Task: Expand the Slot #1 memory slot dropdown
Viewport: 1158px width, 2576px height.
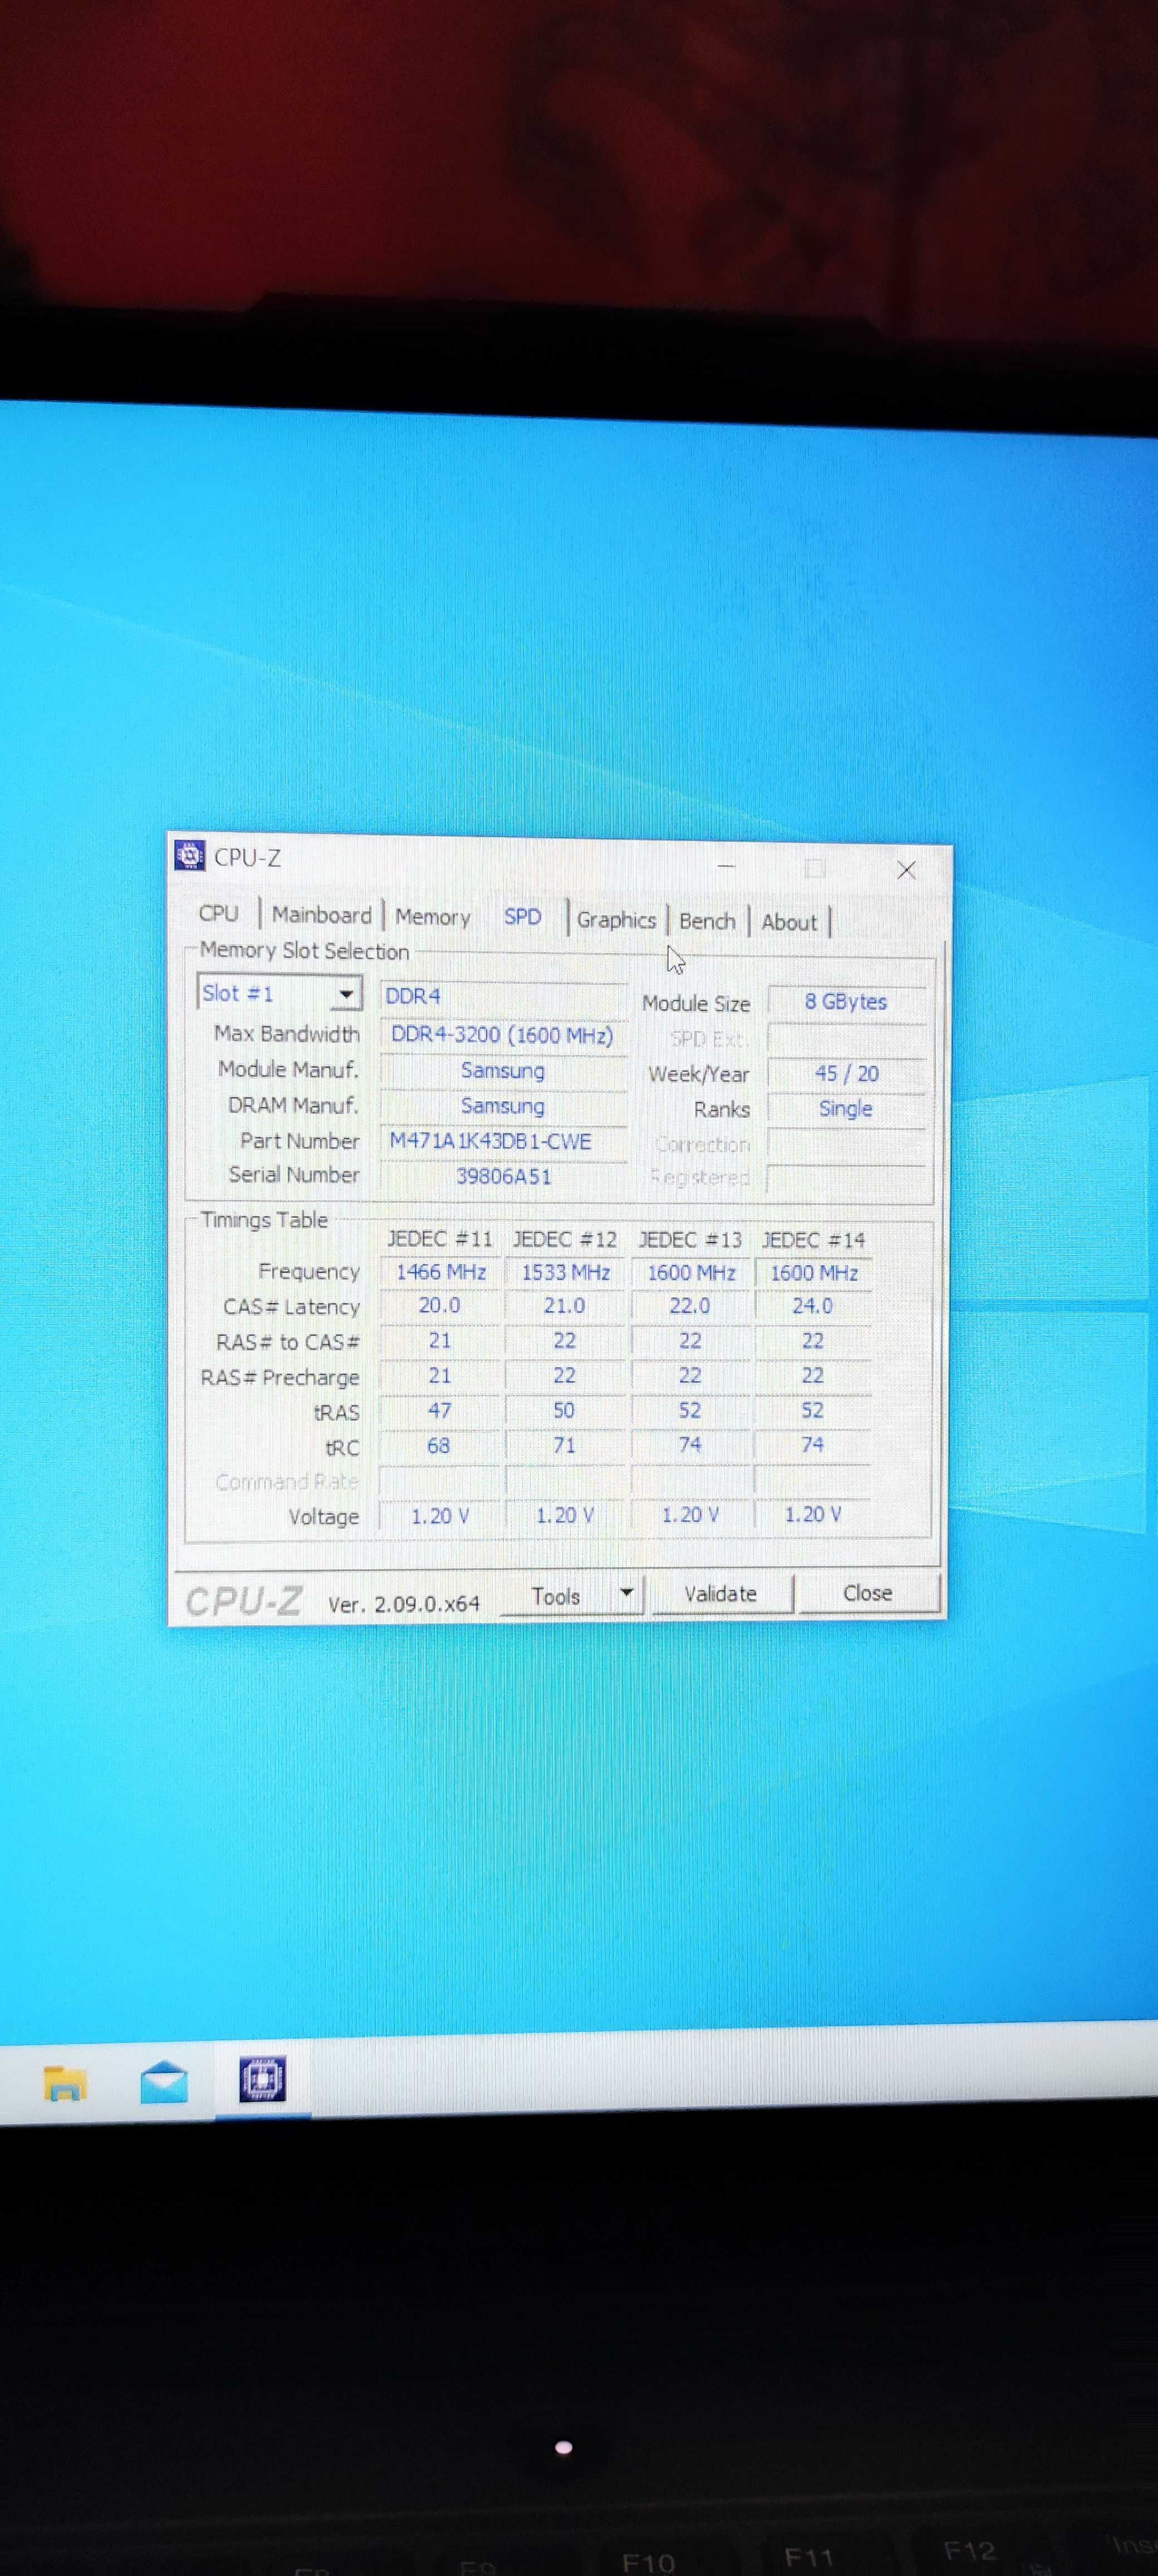Action: (x=346, y=994)
